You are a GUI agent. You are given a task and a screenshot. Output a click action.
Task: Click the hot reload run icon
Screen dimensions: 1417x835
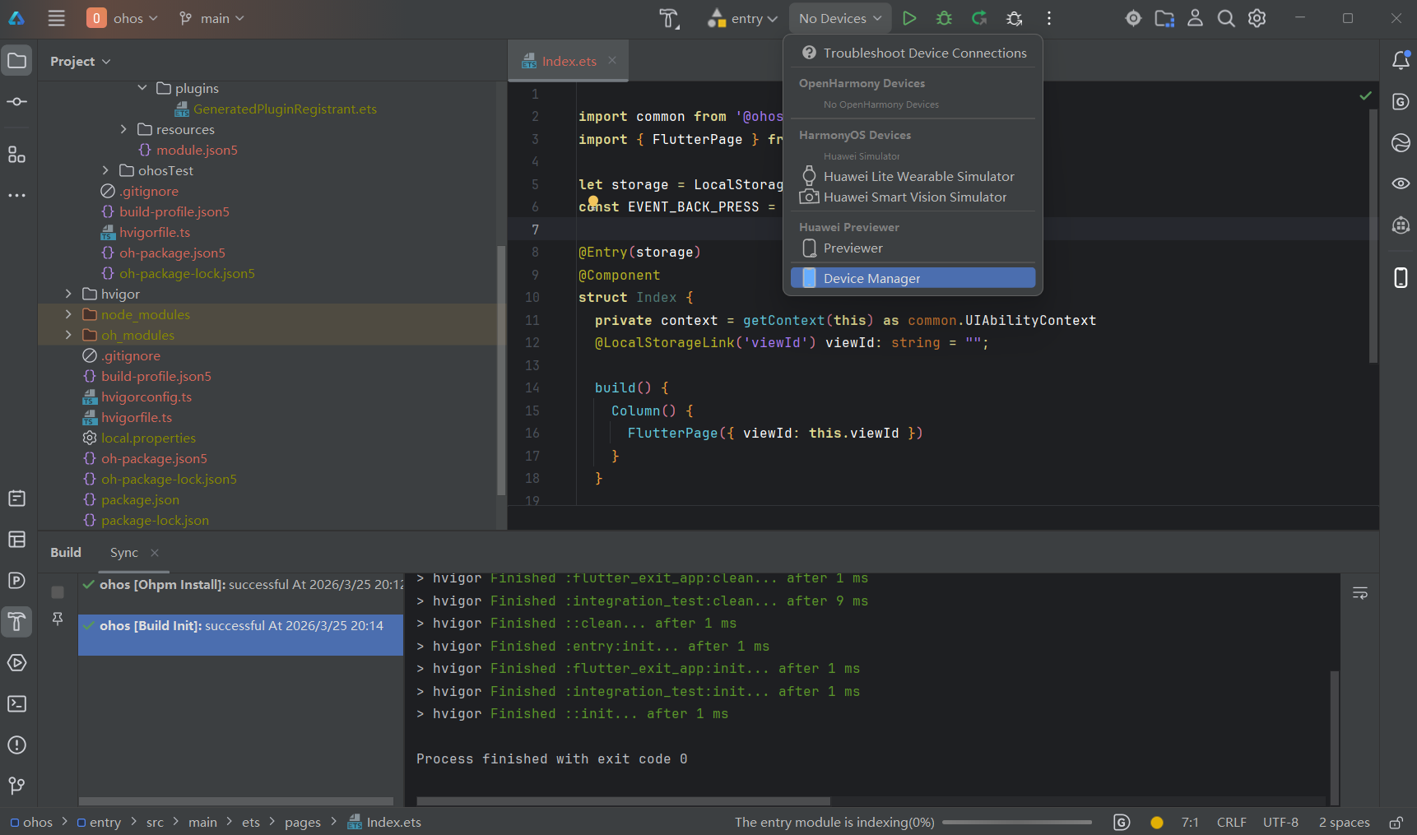pos(979,18)
